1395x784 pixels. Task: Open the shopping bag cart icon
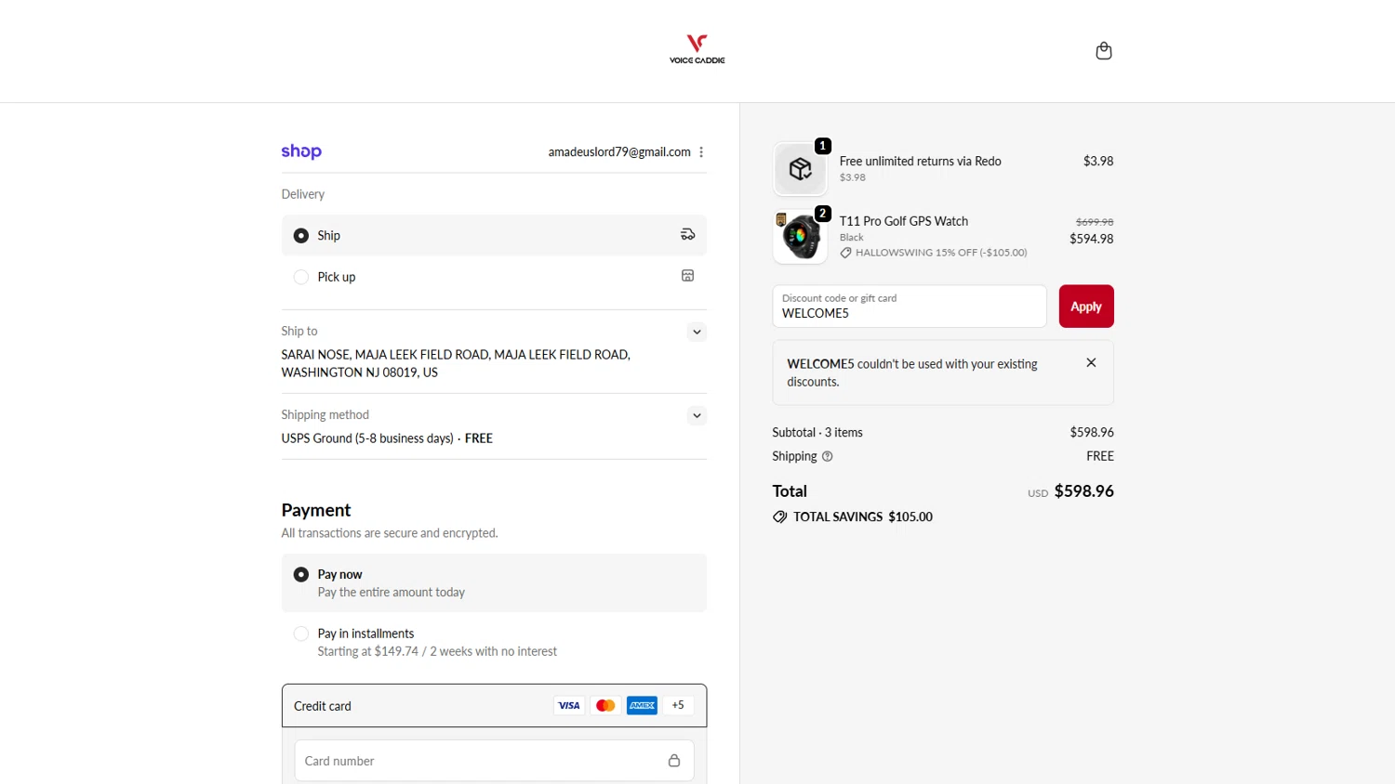coord(1104,50)
